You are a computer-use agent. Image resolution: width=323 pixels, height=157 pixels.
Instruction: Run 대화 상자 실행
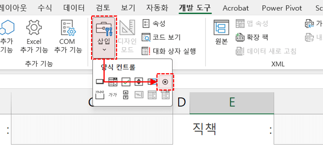tap(168, 51)
